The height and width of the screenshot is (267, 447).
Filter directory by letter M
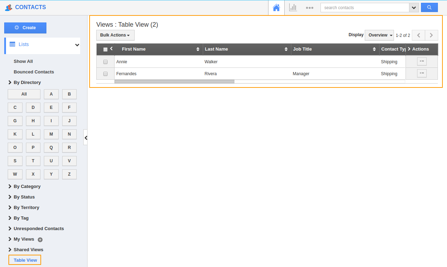pos(51,134)
